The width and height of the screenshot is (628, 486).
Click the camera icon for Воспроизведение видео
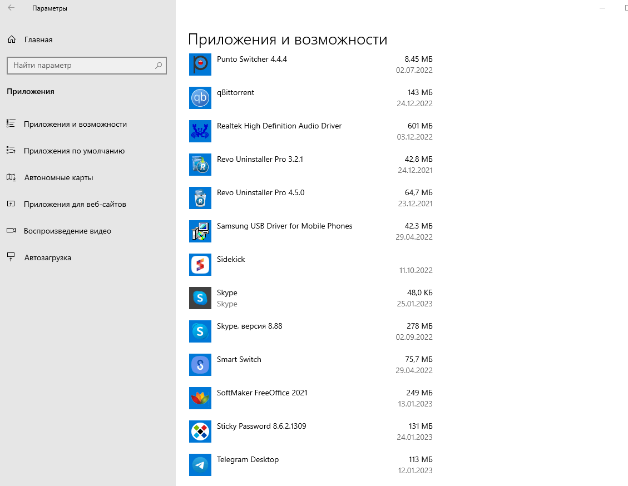click(11, 230)
